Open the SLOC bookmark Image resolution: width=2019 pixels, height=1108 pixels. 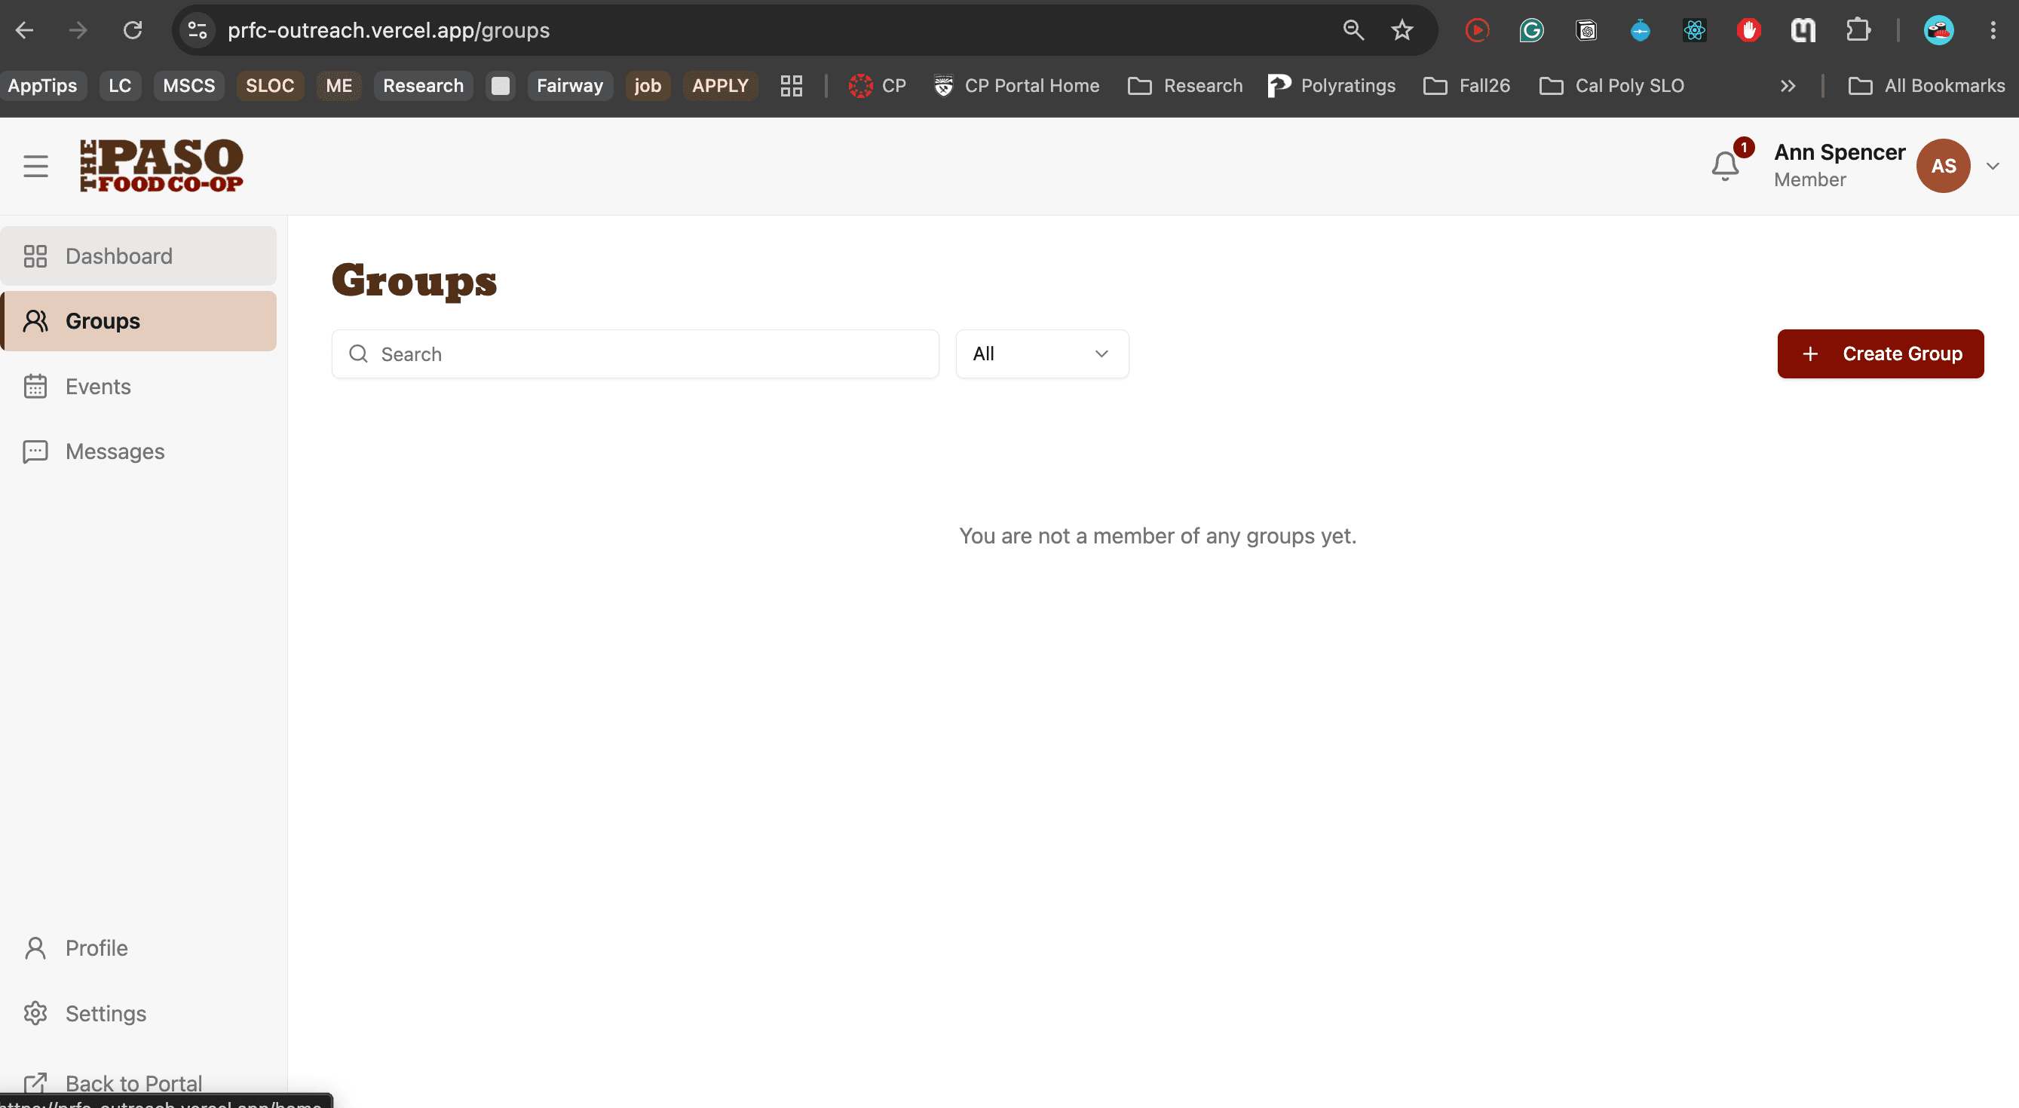coord(270,85)
